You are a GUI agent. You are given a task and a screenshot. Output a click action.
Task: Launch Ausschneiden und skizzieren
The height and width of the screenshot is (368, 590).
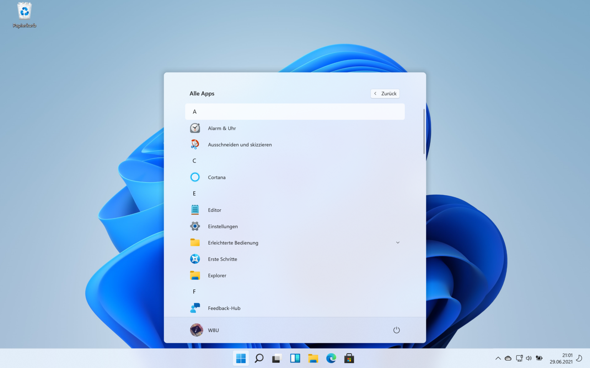(x=240, y=145)
